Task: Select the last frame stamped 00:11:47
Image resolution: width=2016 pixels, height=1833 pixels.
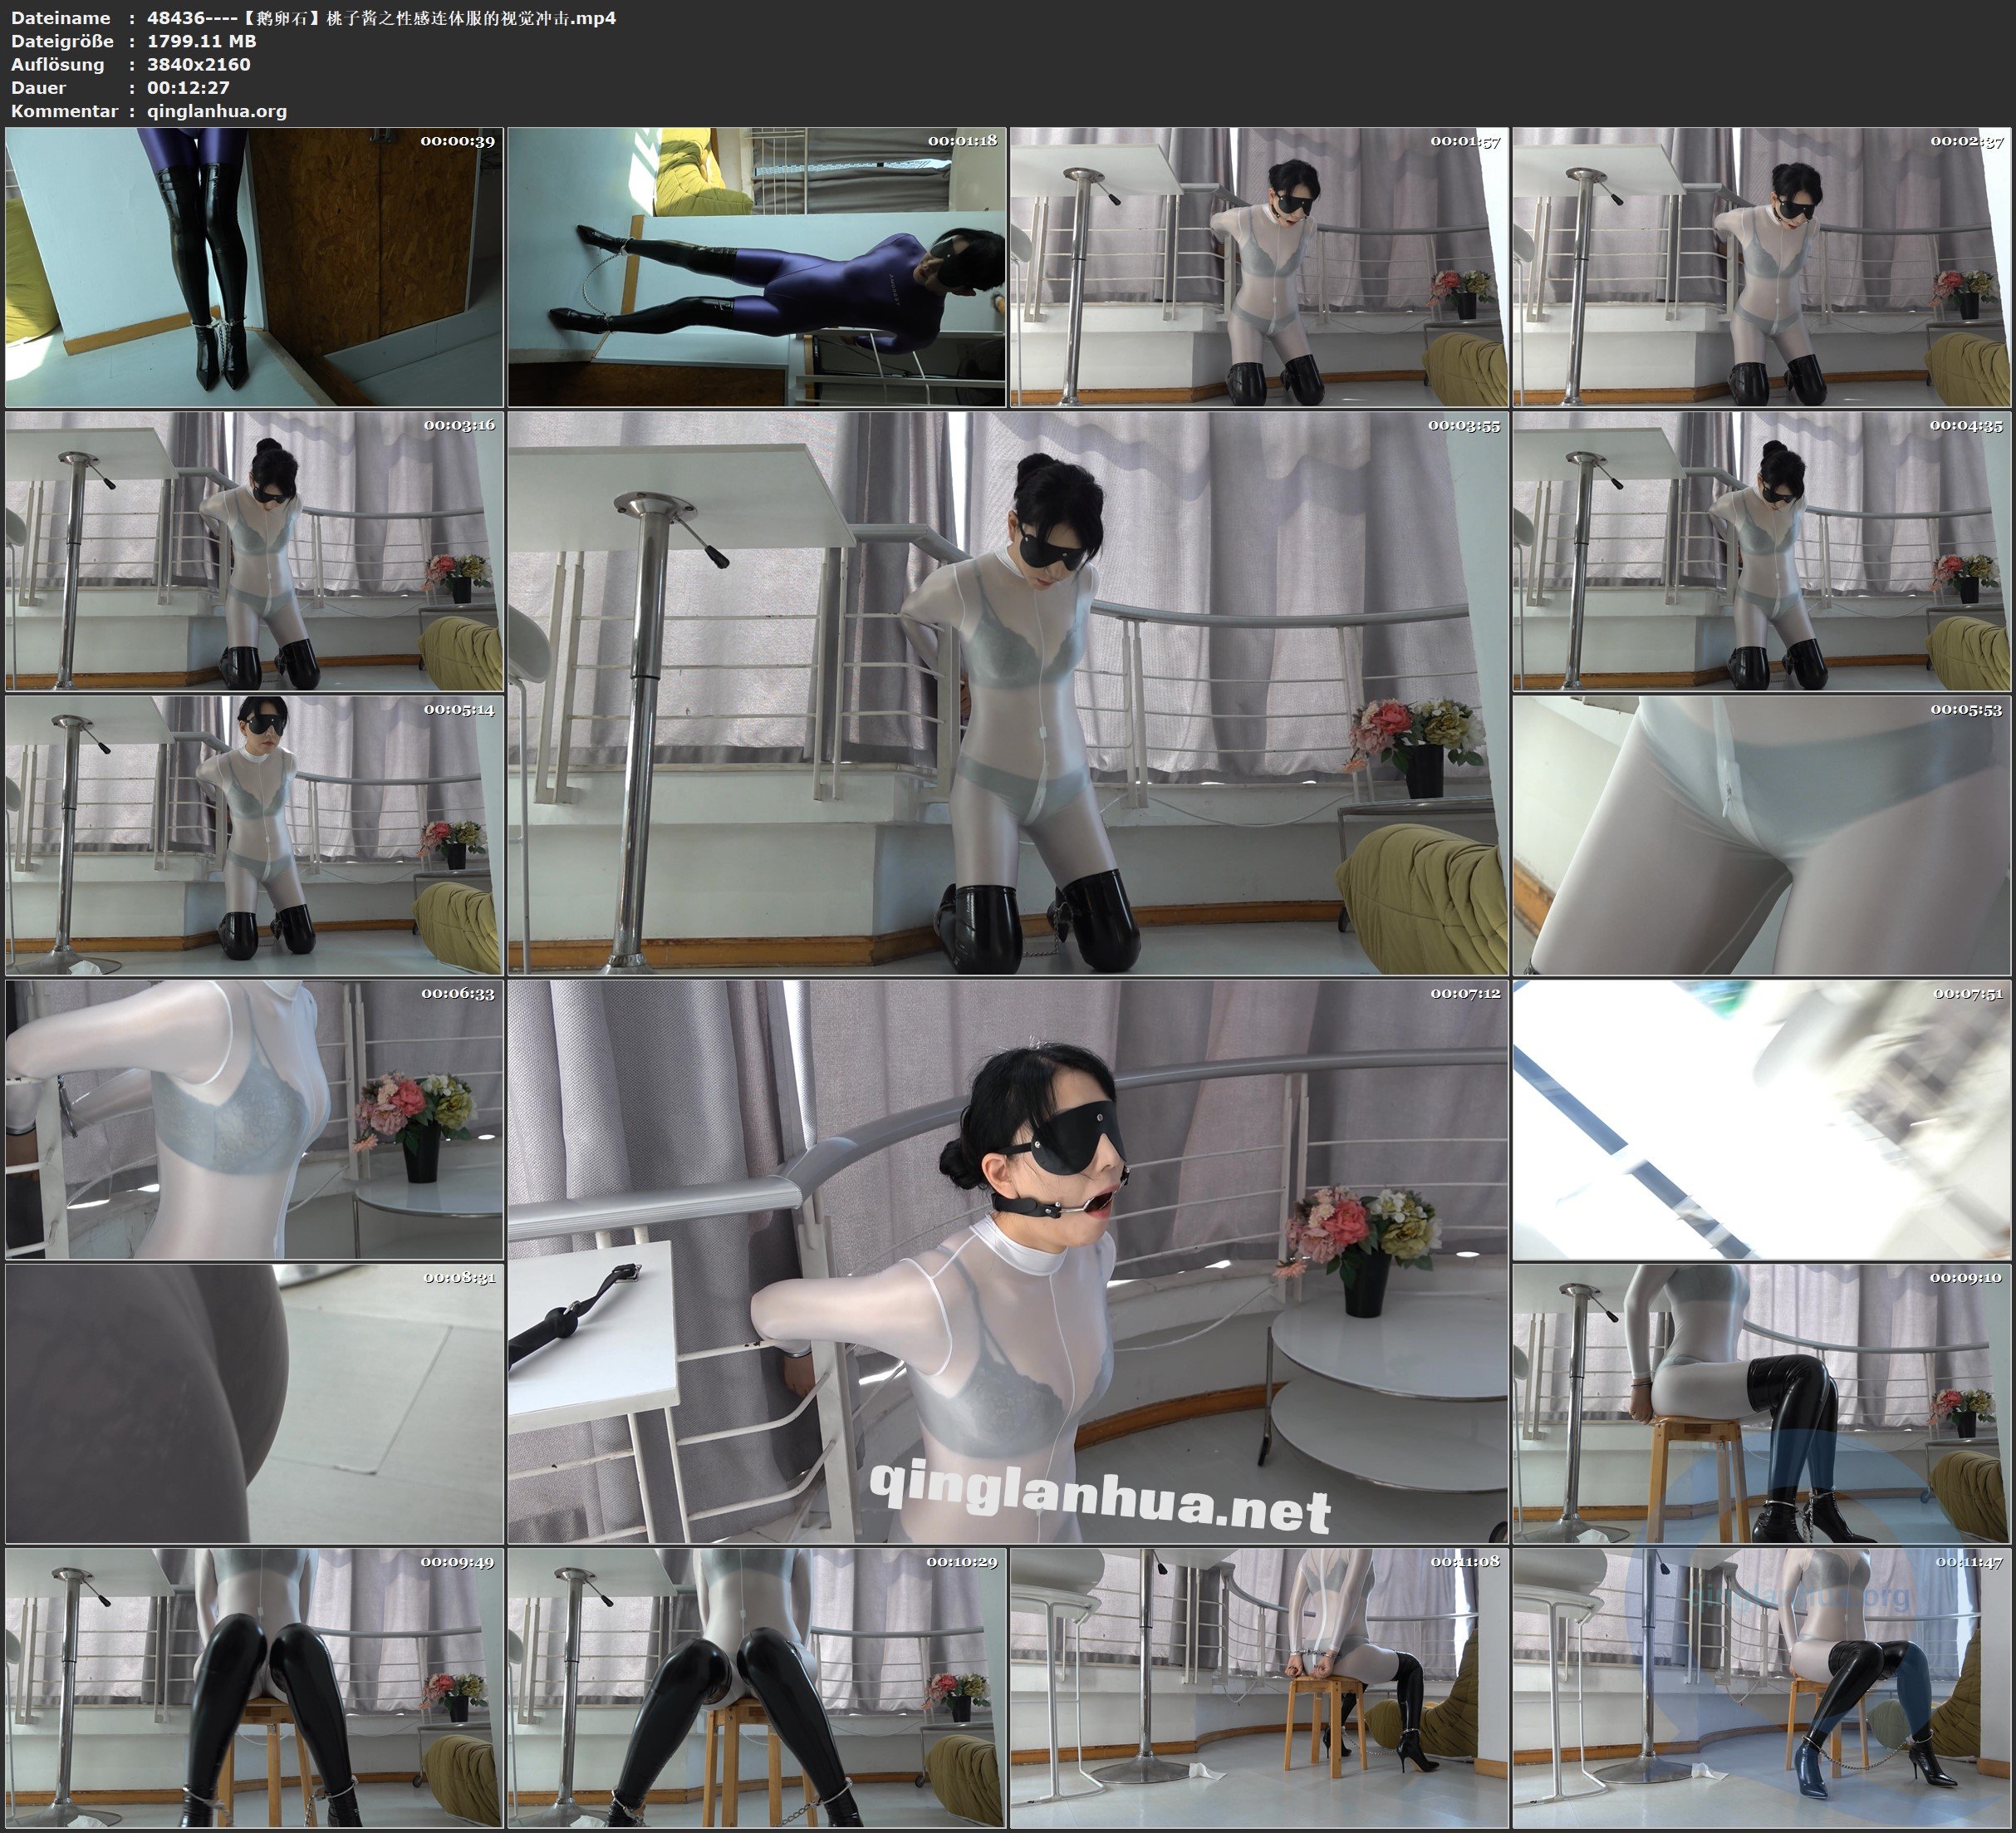Action: (1761, 1687)
